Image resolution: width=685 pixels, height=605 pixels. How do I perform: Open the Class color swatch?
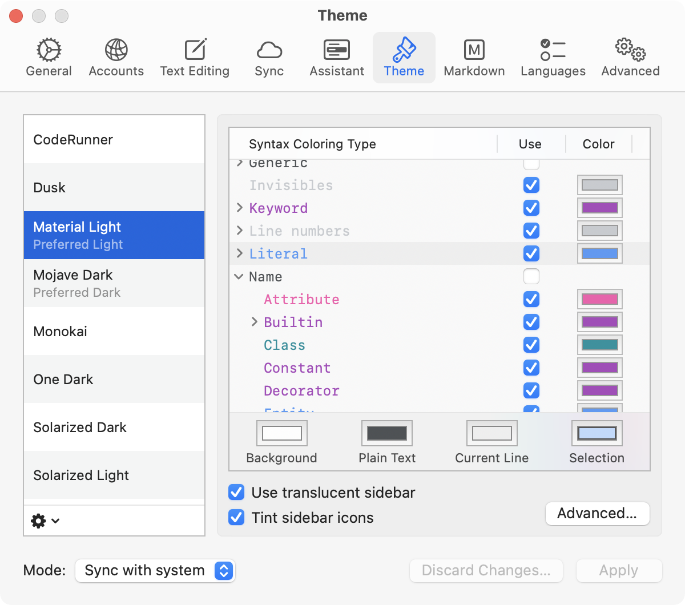click(600, 345)
